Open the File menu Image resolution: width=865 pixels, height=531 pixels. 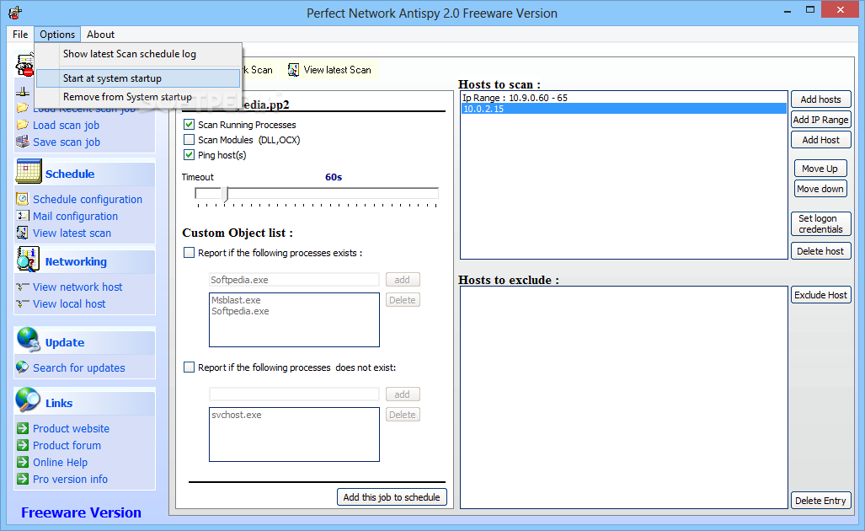tap(20, 35)
